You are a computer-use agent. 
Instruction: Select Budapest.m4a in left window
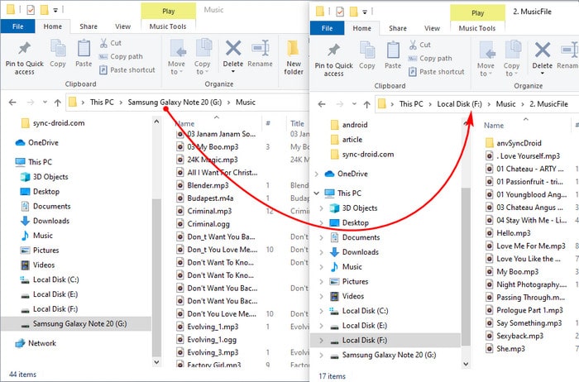coord(210,198)
